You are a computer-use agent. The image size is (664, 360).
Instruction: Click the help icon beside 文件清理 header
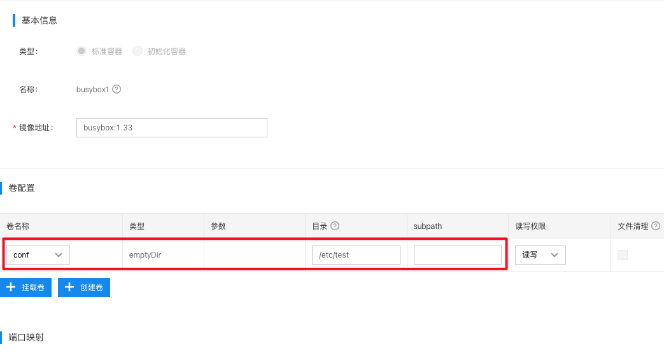pyautogui.click(x=656, y=226)
